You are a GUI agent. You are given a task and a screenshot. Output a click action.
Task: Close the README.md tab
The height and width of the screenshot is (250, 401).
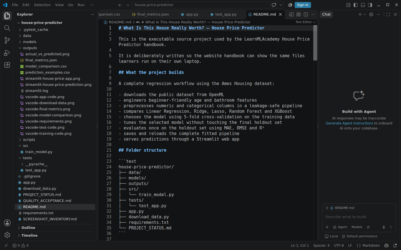click(280, 14)
